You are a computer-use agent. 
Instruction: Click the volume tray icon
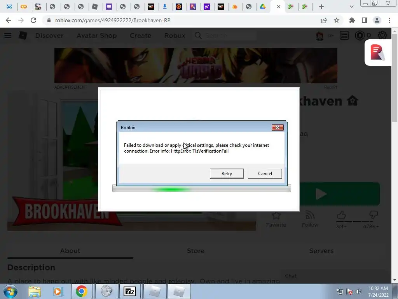[358, 292]
